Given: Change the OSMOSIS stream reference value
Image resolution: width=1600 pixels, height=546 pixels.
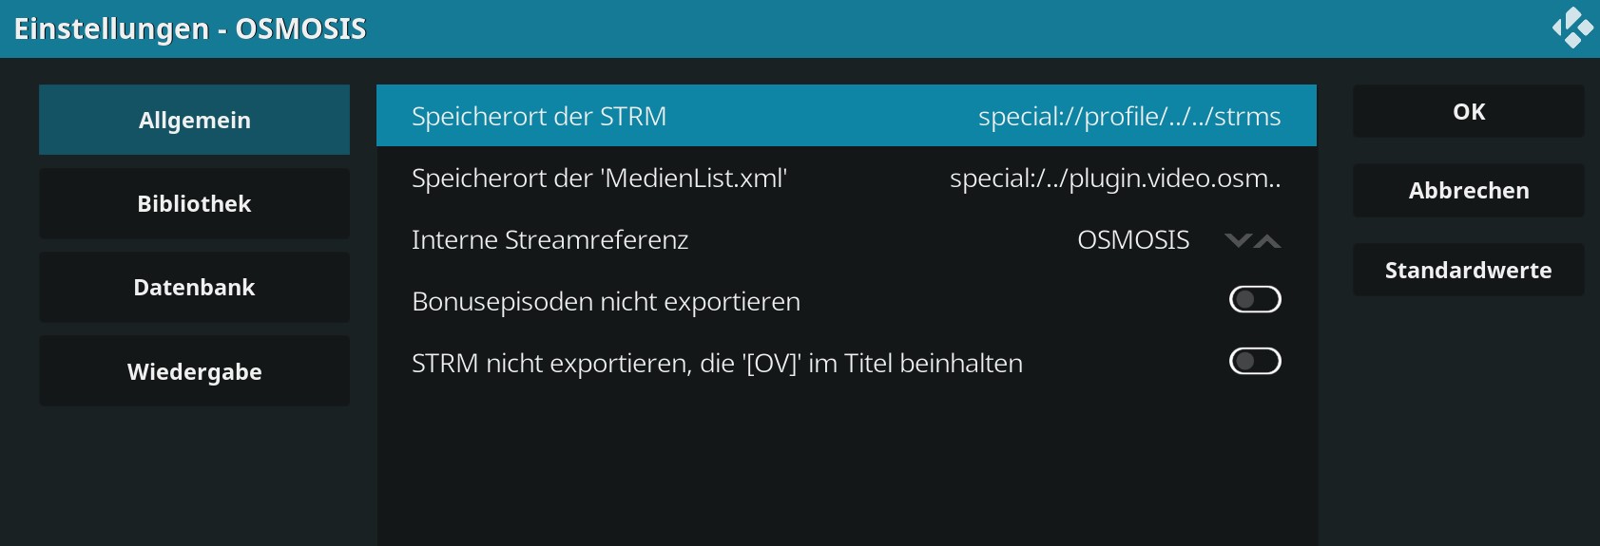Looking at the screenshot, I should coord(1133,239).
